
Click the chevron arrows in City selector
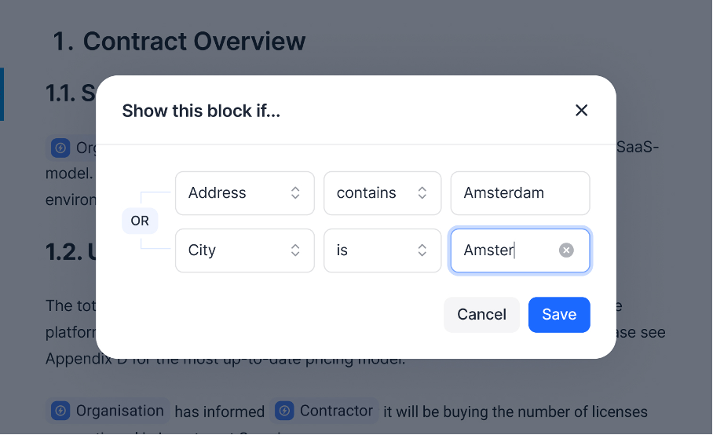click(x=295, y=250)
